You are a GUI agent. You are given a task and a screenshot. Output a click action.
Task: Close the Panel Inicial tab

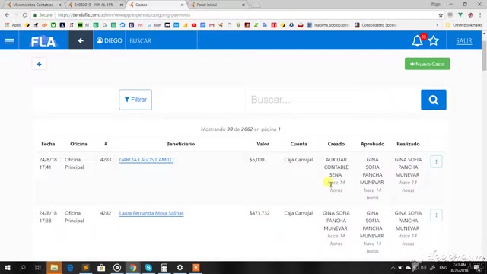[x=243, y=5]
